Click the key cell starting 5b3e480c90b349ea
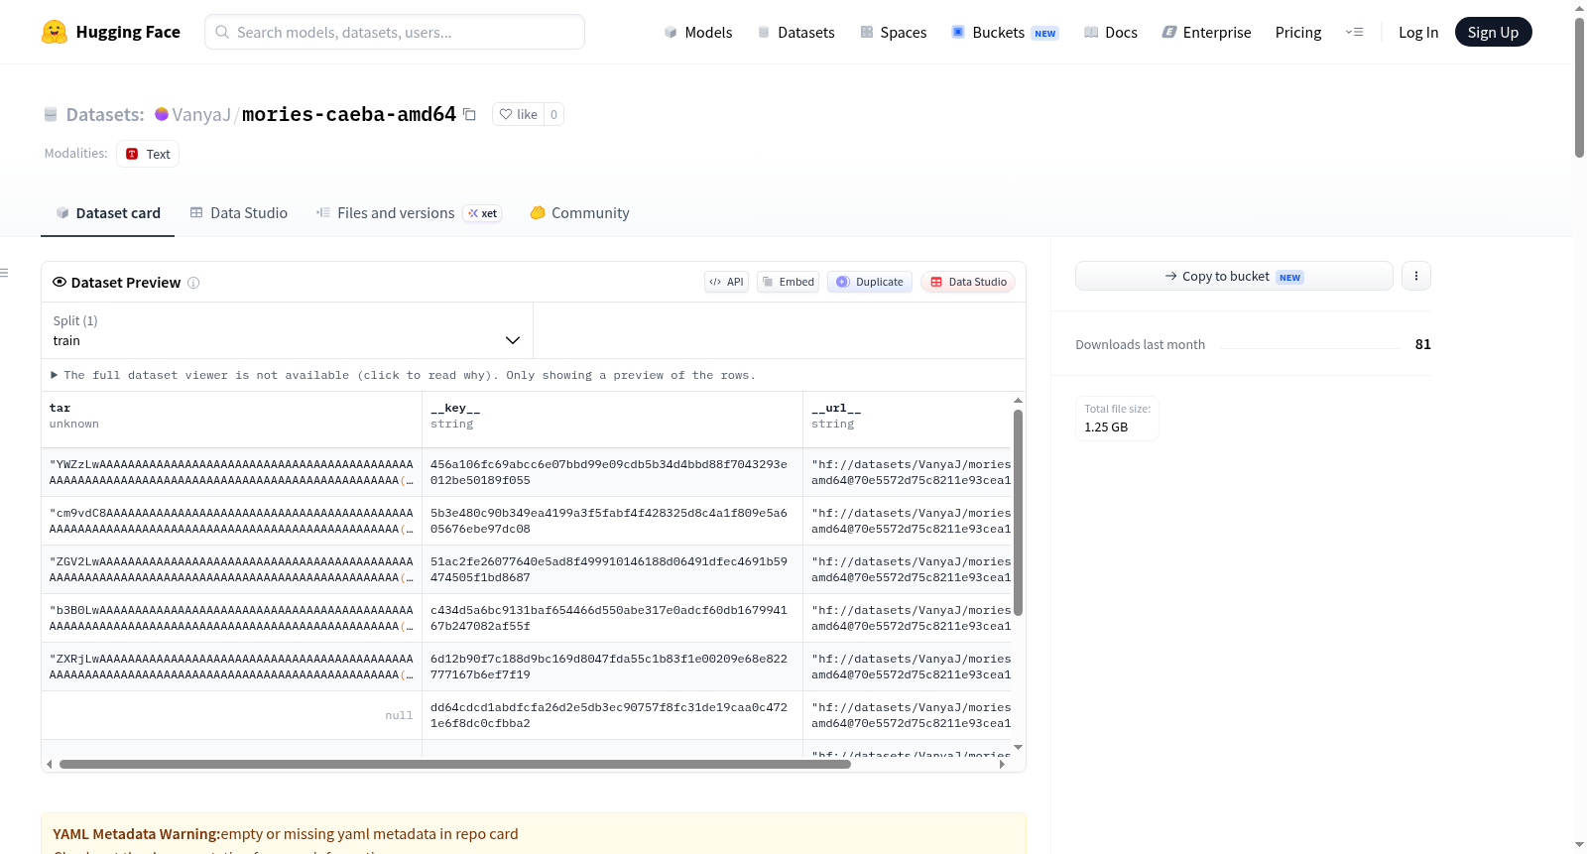Image resolution: width=1587 pixels, height=854 pixels. pyautogui.click(x=612, y=521)
